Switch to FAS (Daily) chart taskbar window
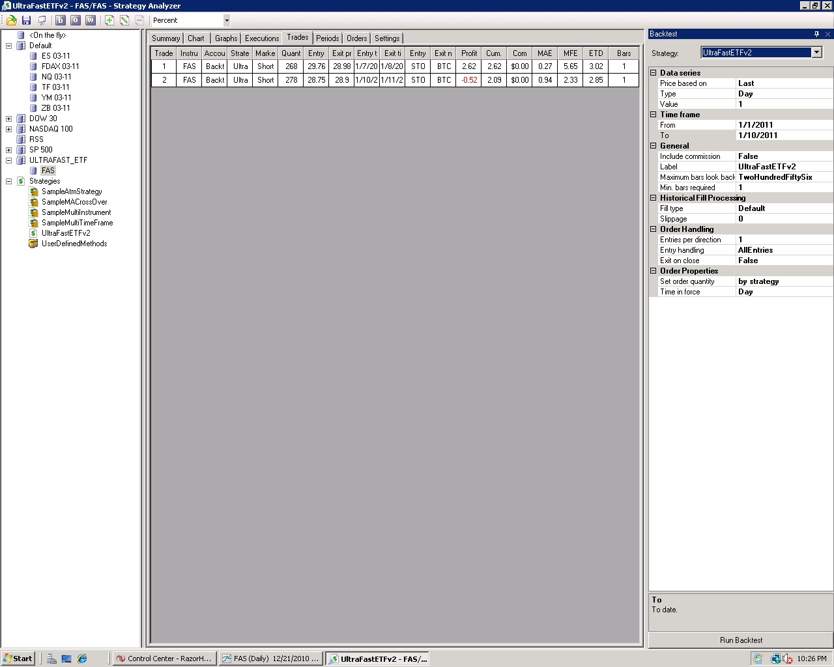 click(270, 659)
